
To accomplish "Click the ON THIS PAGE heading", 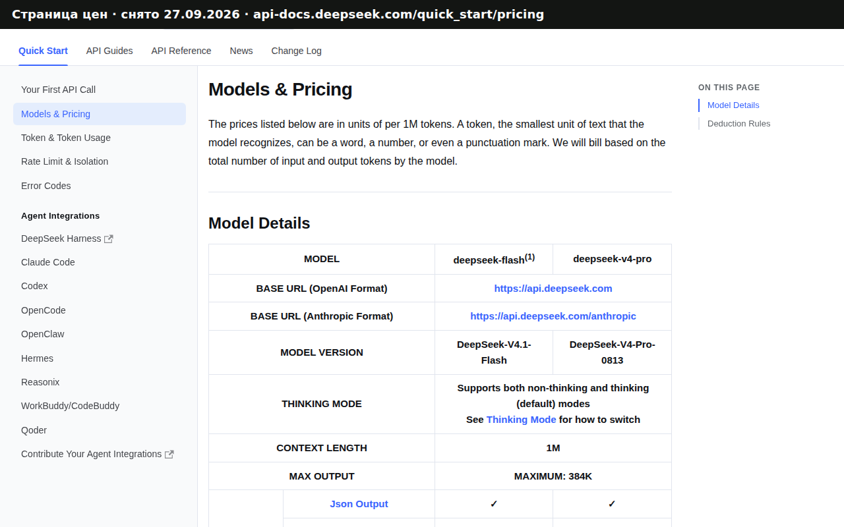I will coord(729,88).
